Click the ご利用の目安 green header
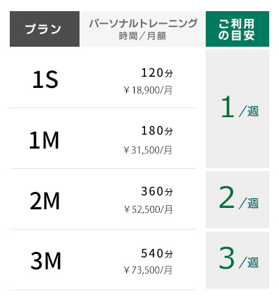Screen dimensions: 279x300 click(237, 29)
